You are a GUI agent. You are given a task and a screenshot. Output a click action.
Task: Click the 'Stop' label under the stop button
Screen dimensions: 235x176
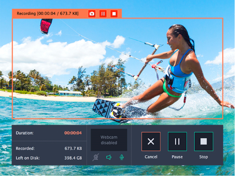(x=203, y=157)
